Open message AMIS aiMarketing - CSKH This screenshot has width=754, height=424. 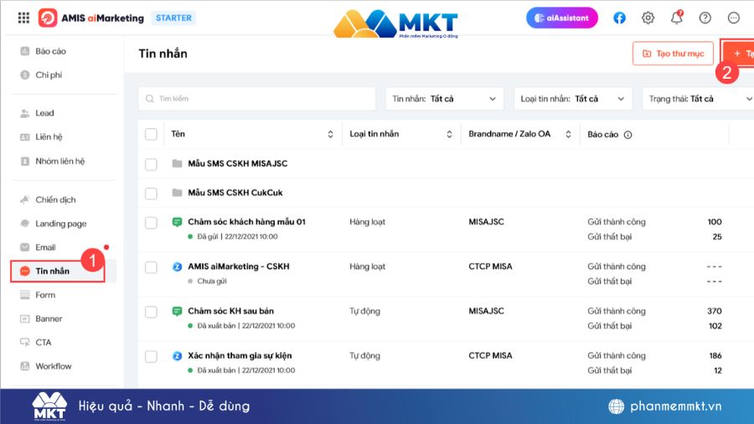239,266
